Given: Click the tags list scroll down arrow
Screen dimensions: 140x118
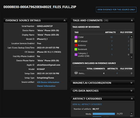Looking at the screenshot, I should pos(131,57).
